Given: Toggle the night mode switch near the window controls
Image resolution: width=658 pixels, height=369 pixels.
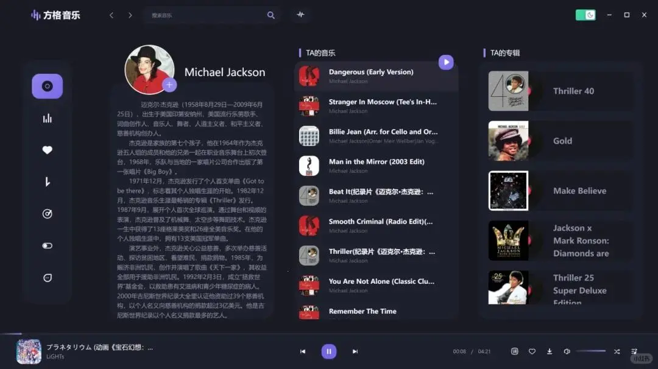Looking at the screenshot, I should [x=585, y=14].
